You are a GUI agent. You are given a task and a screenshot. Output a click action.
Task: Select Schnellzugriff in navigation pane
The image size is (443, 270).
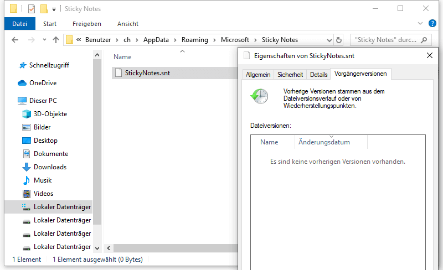coord(49,65)
